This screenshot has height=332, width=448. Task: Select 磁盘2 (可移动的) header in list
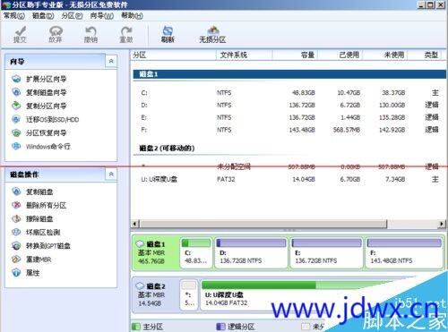[167, 148]
